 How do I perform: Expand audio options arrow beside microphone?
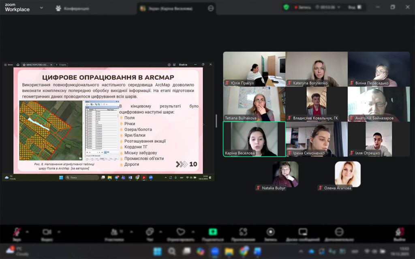(x=27, y=232)
